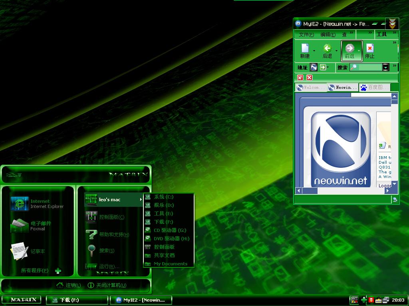Switch to the 百度图 tab
The height and width of the screenshot is (306, 409).
point(375,88)
